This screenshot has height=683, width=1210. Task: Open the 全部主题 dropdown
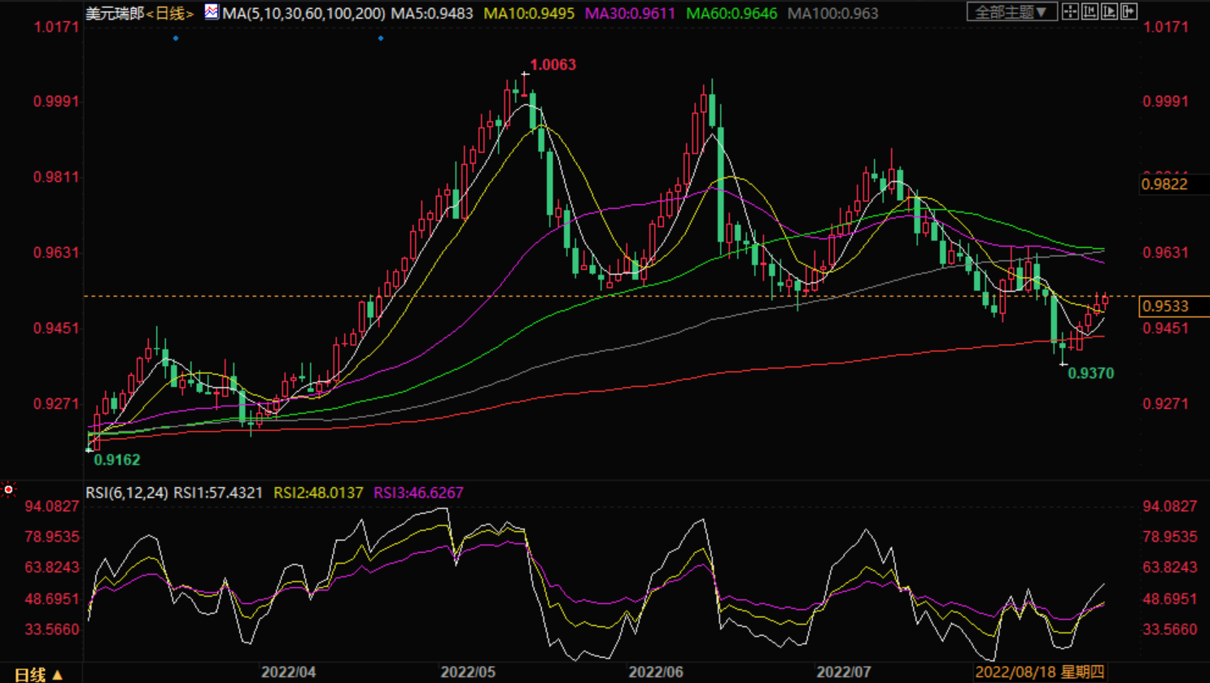(x=1011, y=12)
